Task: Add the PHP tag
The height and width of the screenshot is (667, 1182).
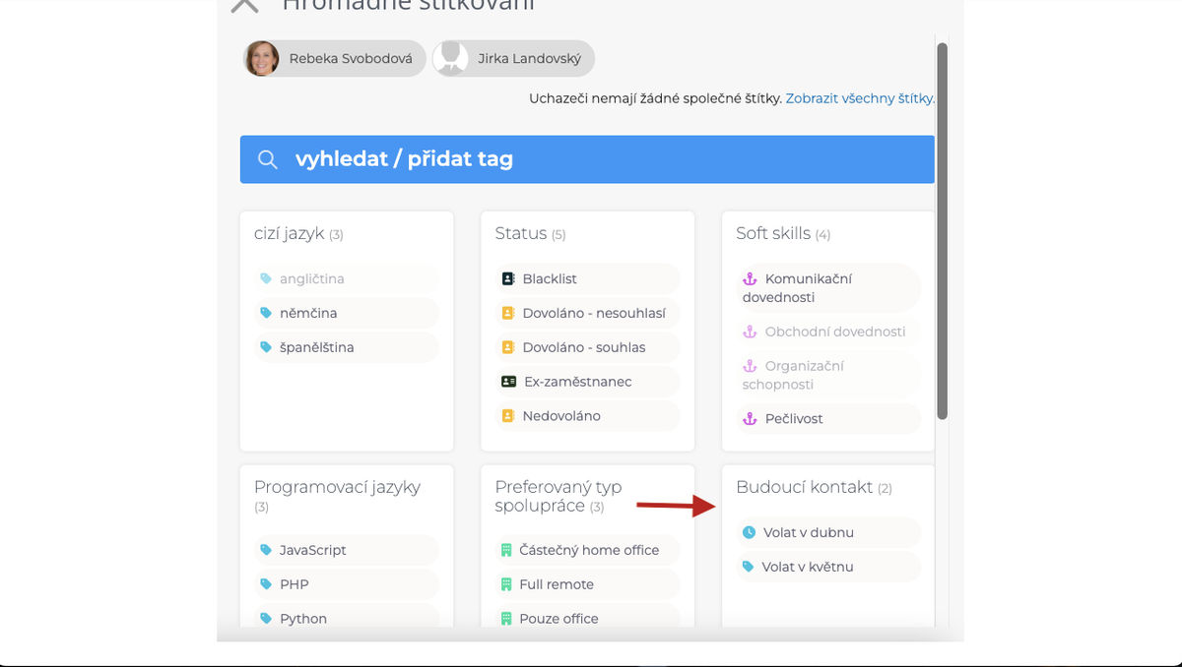Action: pyautogui.click(x=347, y=584)
